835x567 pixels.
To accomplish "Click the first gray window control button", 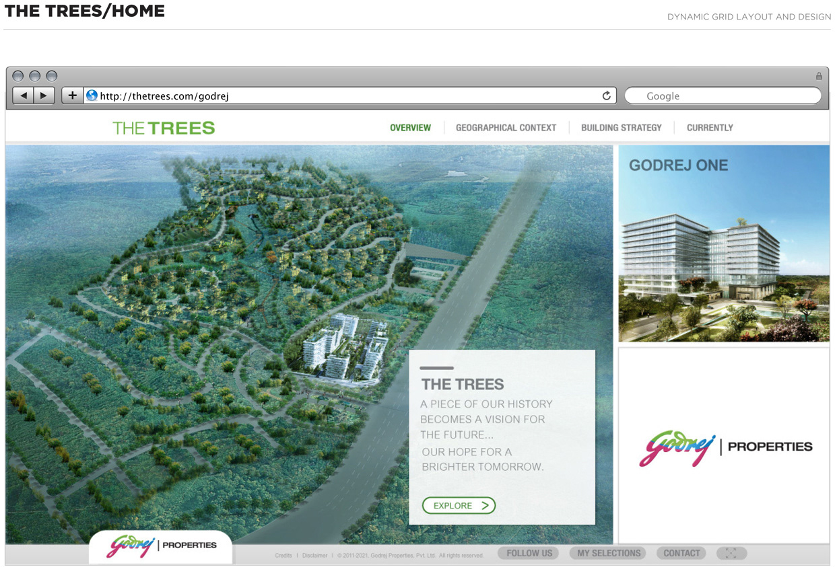I will [x=18, y=76].
